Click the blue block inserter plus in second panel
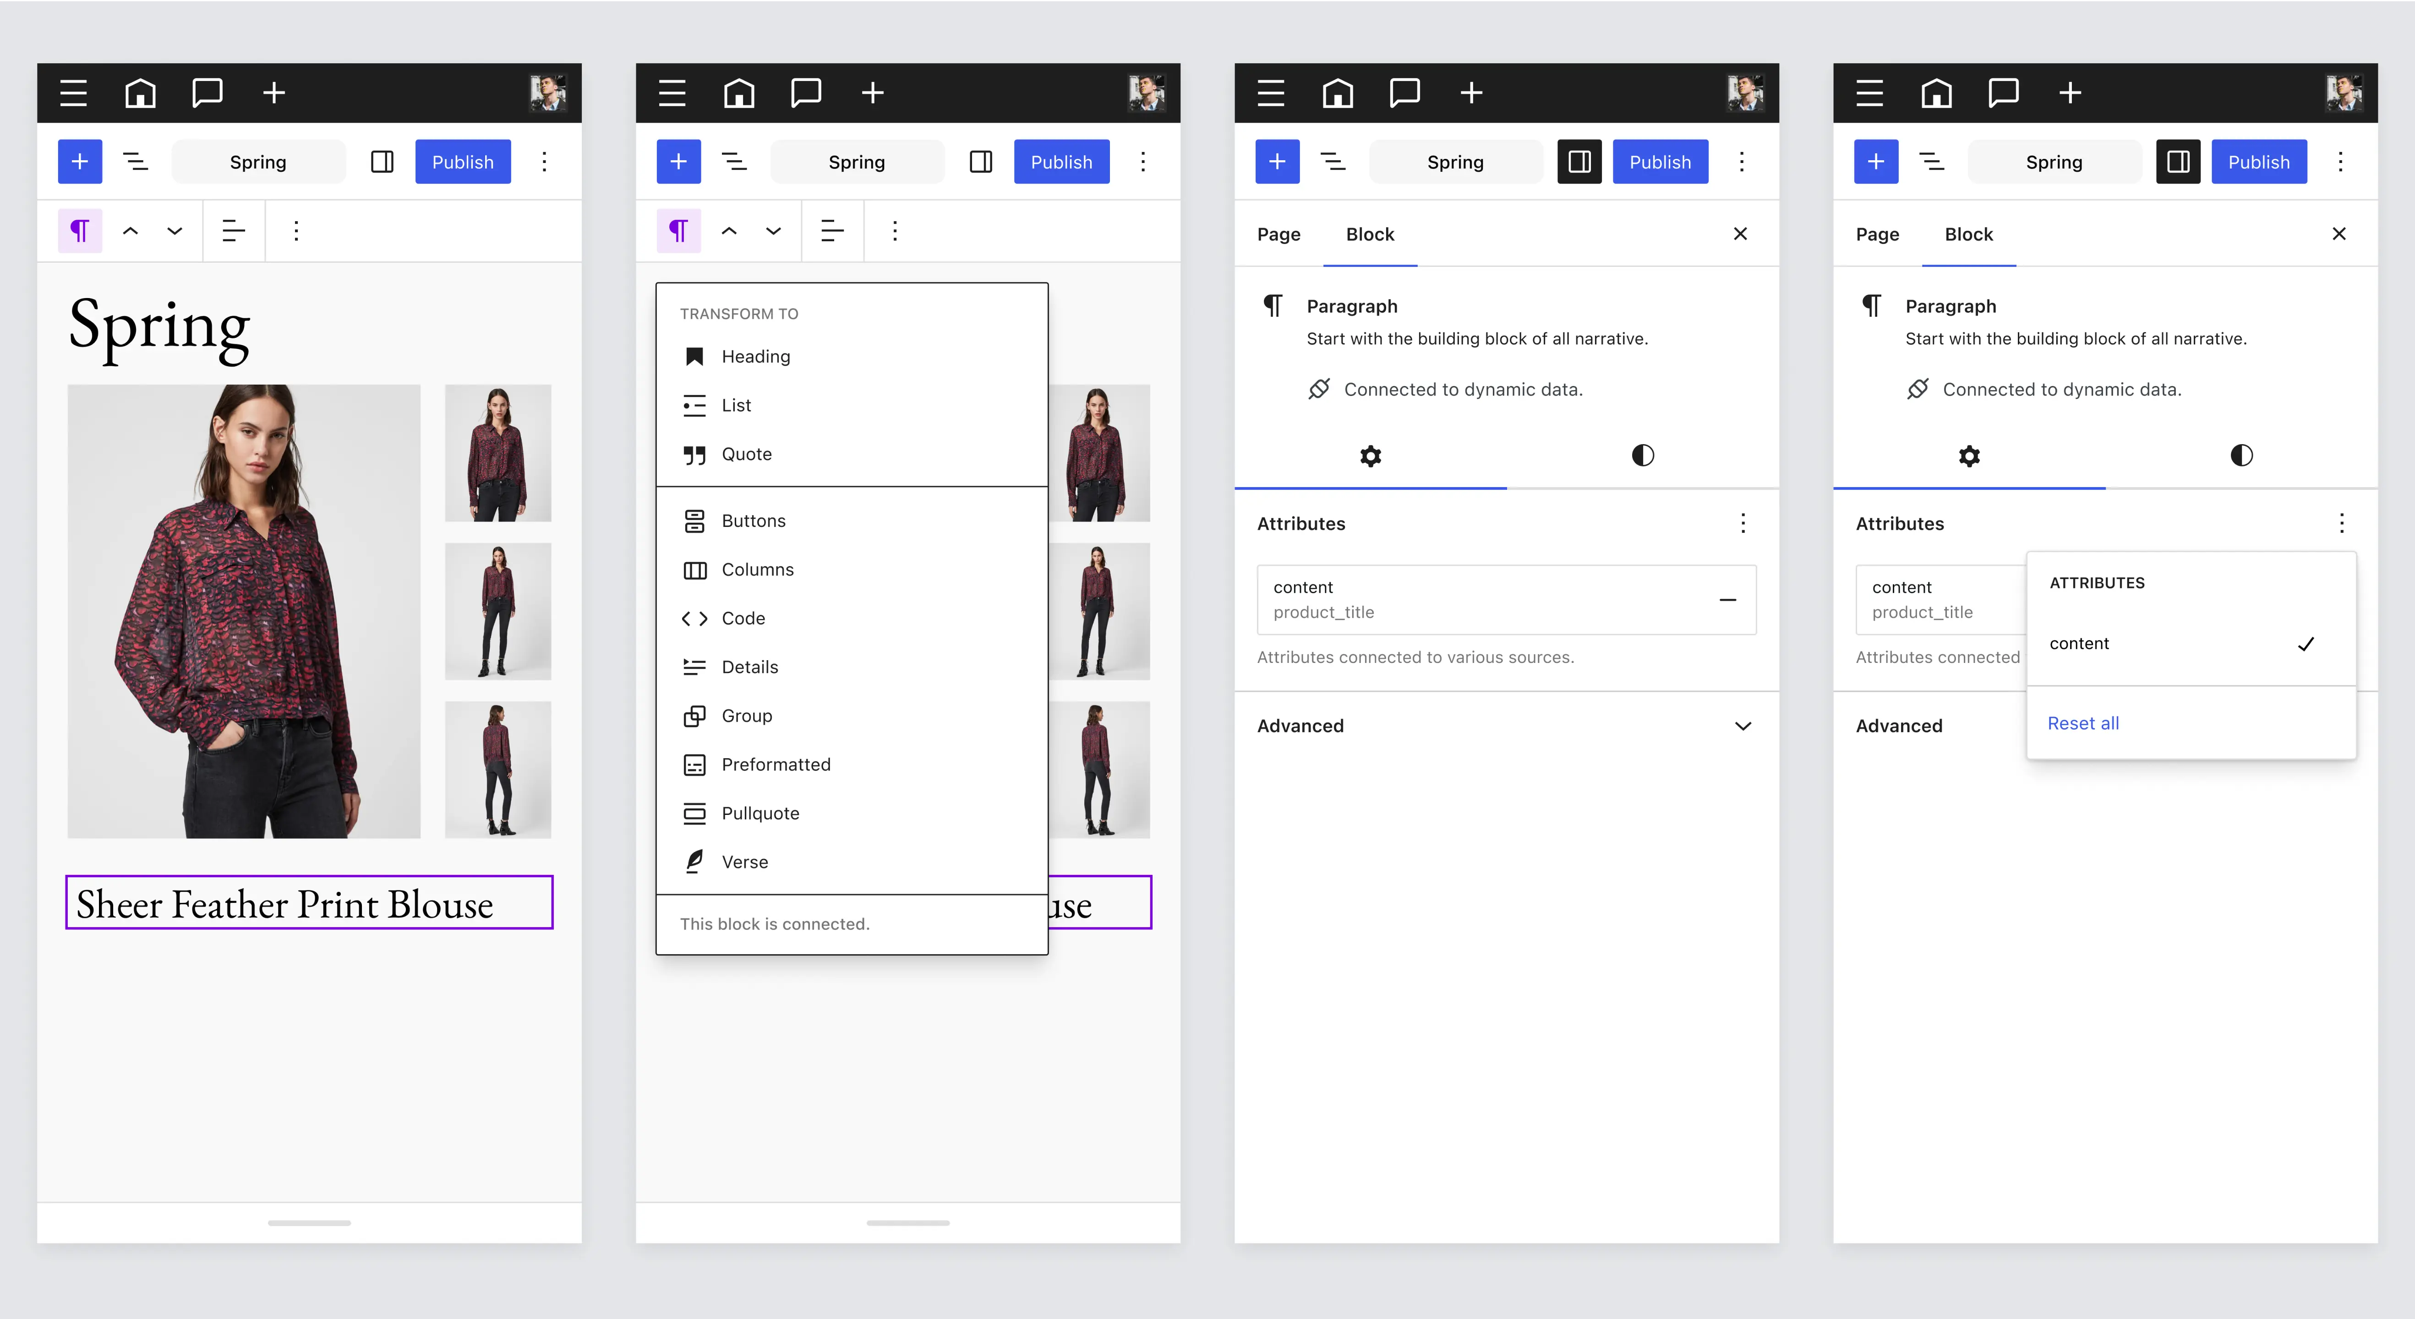 (x=678, y=162)
